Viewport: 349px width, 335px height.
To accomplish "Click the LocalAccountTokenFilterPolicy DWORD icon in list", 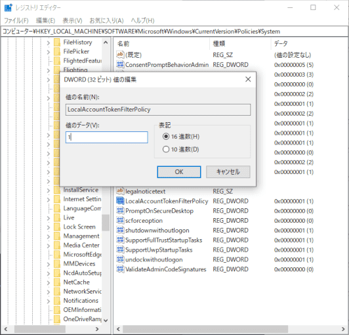I will [x=120, y=201].
